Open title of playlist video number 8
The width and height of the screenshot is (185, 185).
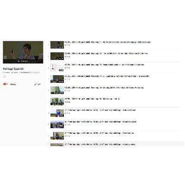tap(101, 122)
